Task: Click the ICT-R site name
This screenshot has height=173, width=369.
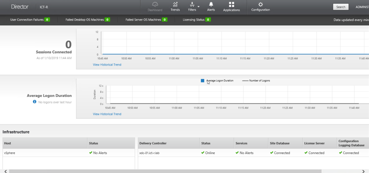Action: 44,7
